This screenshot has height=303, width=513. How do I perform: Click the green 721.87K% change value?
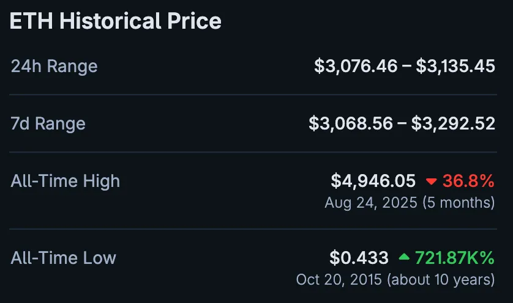(455, 258)
